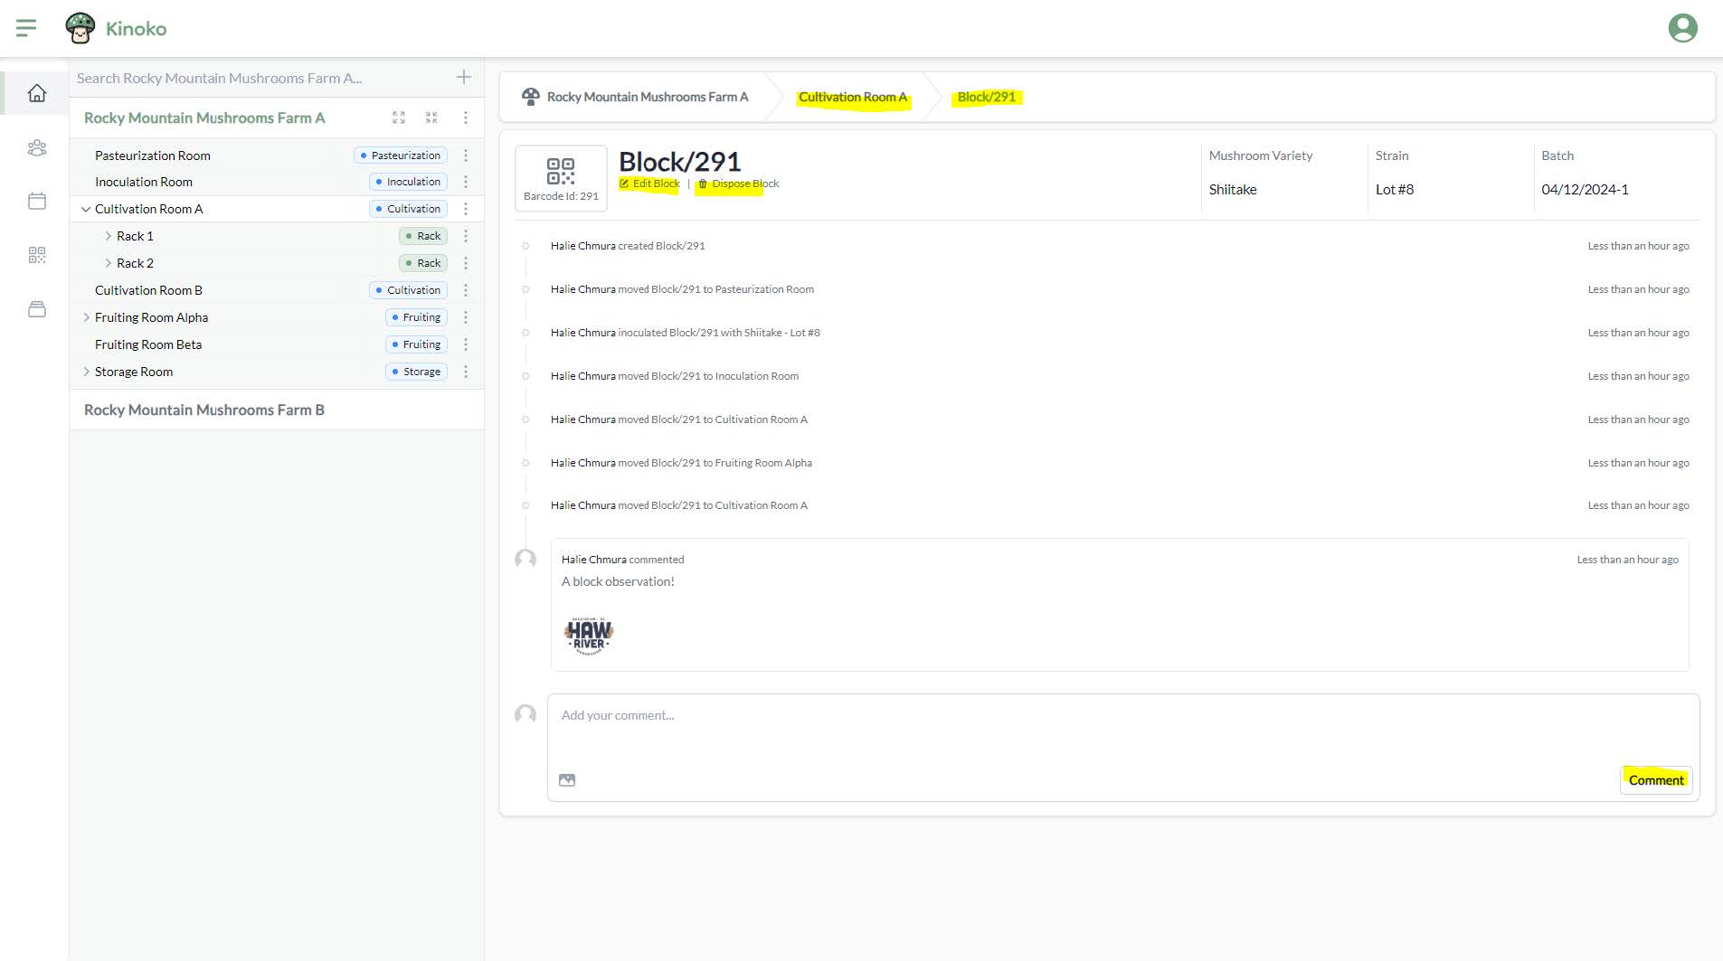Attach an image to the comment
Viewport: 1723px width, 961px height.
click(567, 780)
